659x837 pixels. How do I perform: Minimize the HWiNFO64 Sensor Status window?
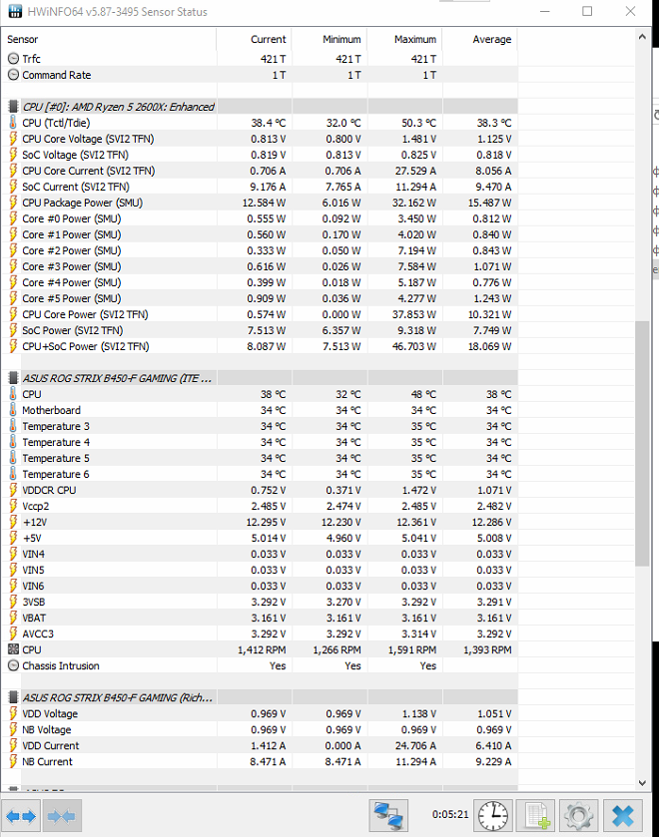pyautogui.click(x=544, y=11)
